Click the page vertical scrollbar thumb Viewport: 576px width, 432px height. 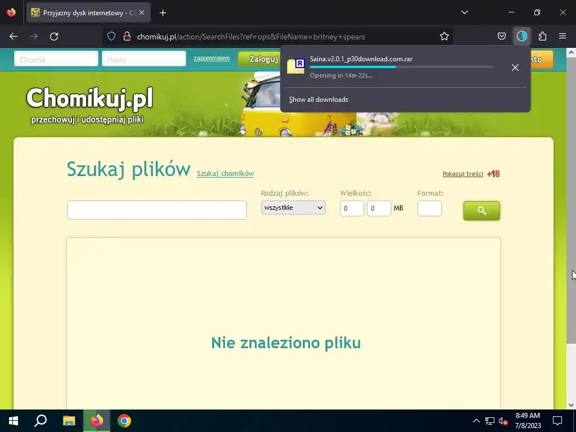click(x=571, y=200)
